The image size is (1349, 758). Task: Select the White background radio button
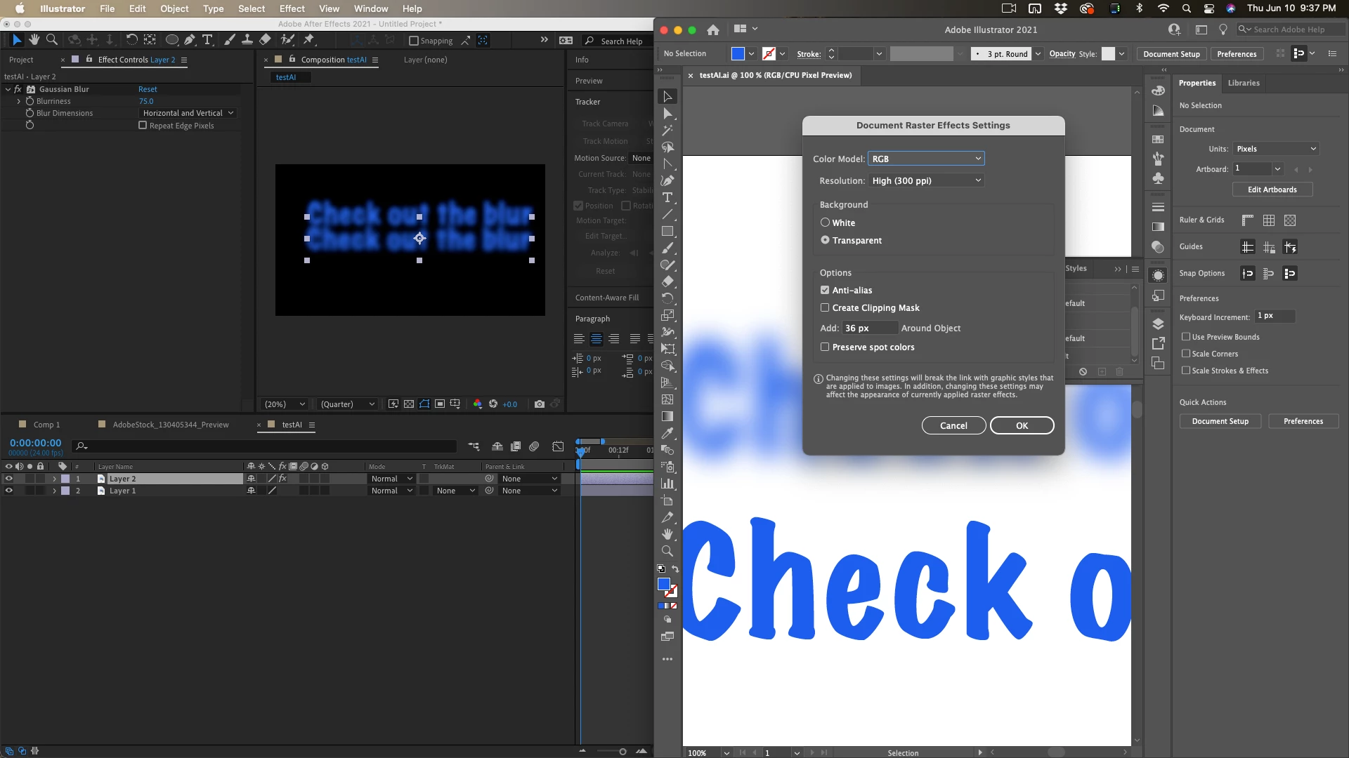point(825,222)
